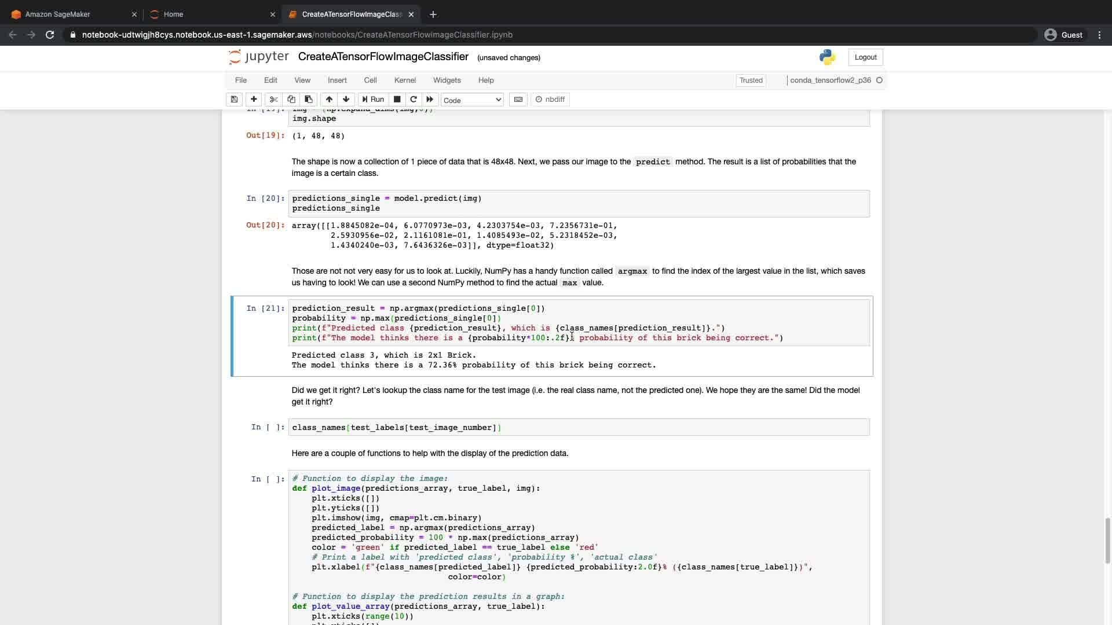This screenshot has height=625, width=1112.
Task: Interrupt the kernel with the stop icon
Action: 397,100
